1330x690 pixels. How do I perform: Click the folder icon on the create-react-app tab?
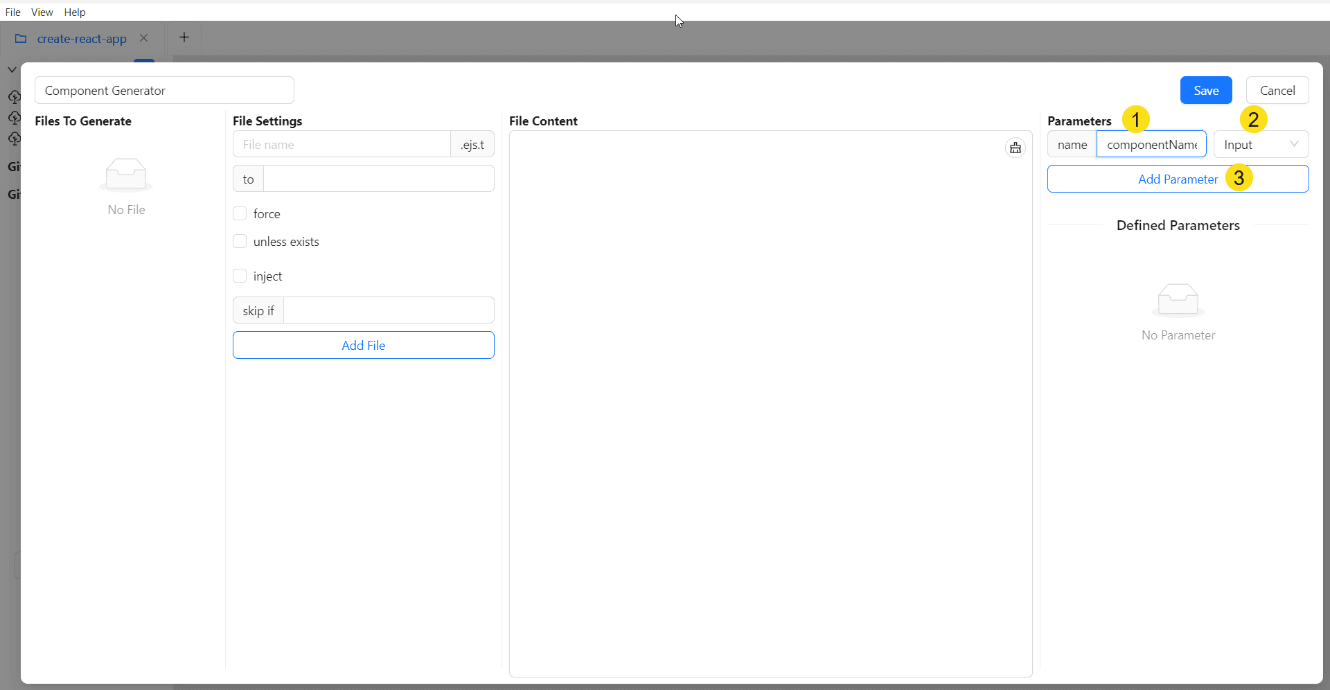pos(21,38)
